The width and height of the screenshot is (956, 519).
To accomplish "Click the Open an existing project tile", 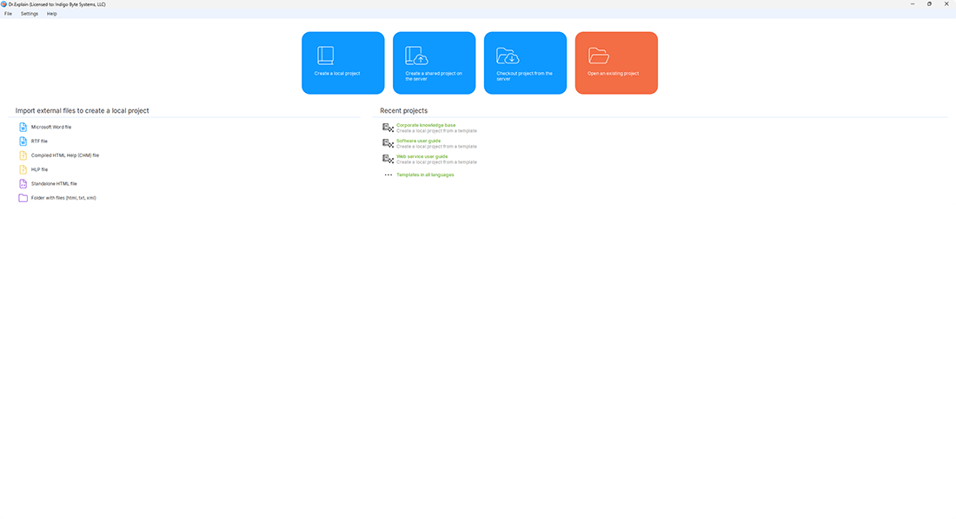I will coord(616,62).
